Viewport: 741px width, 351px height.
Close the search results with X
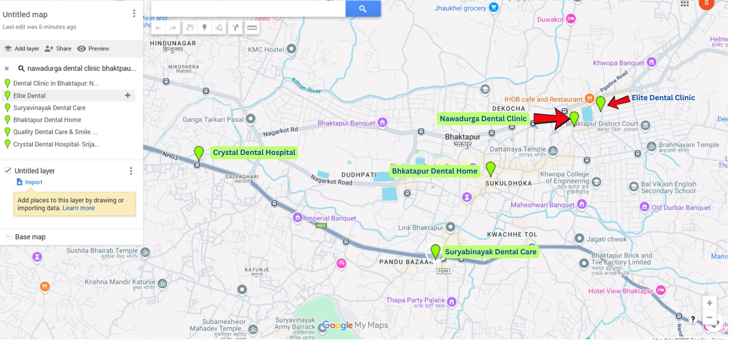point(7,69)
